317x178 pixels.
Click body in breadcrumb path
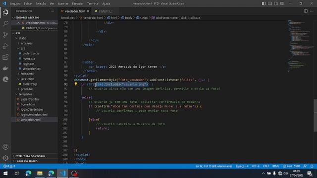coord(127,18)
